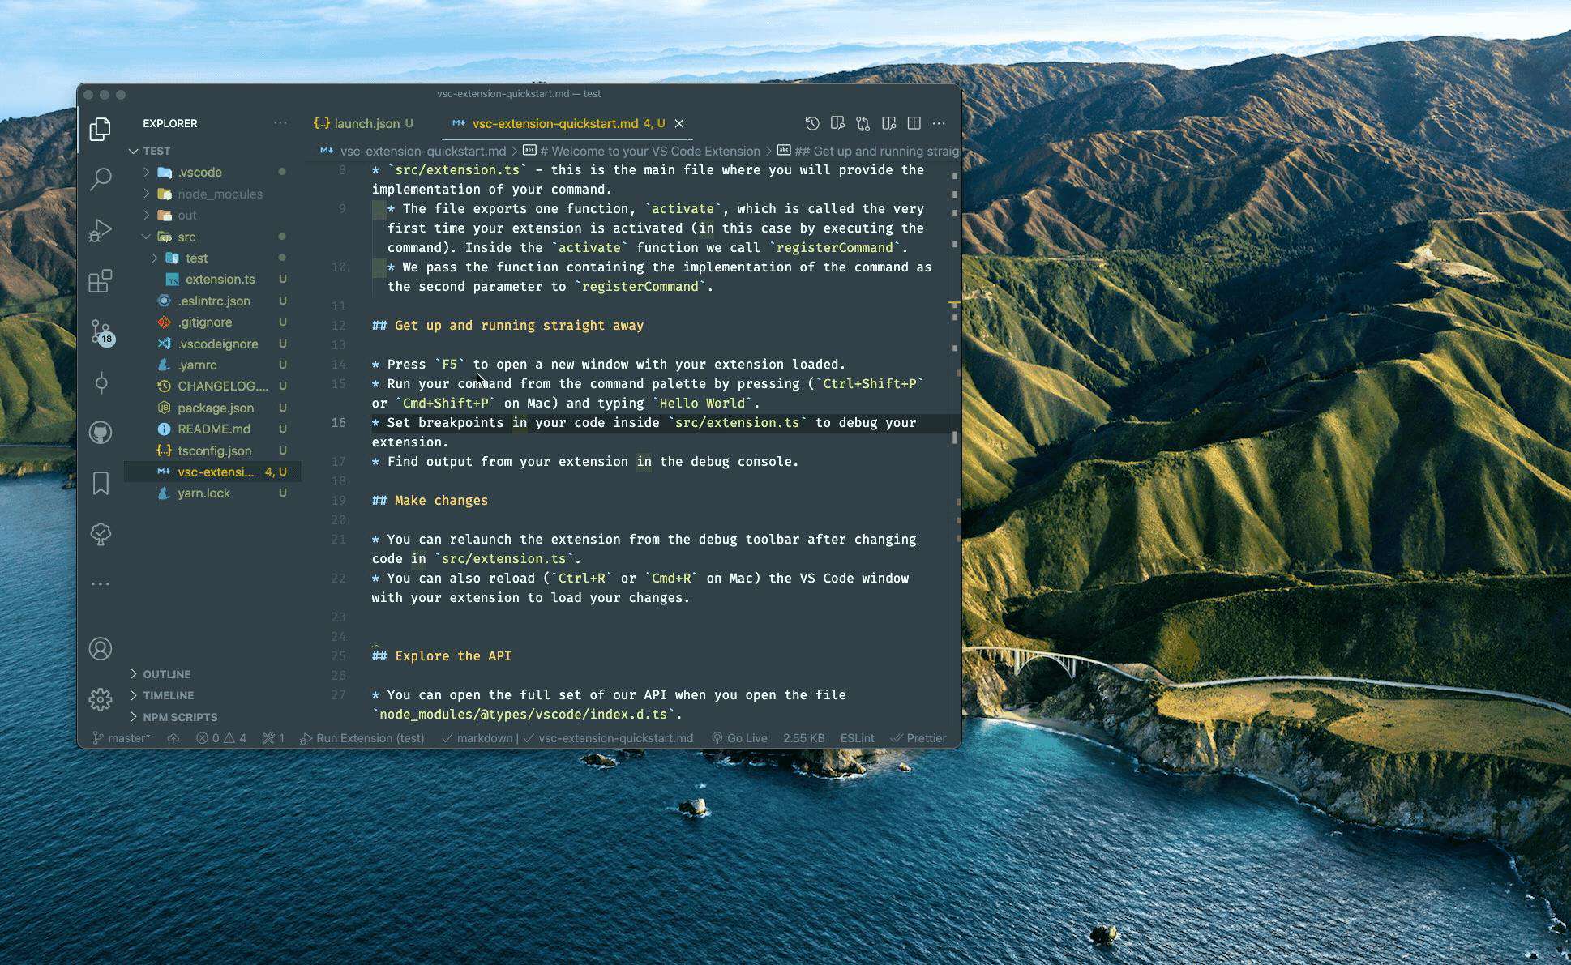The image size is (1571, 965).
Task: Close the vsc-extension-quickstart.md tab
Action: 679,123
